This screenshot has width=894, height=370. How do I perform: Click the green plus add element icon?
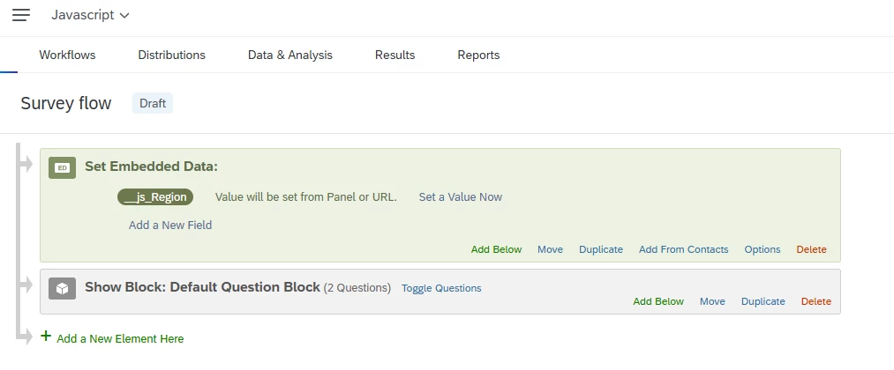pos(46,336)
